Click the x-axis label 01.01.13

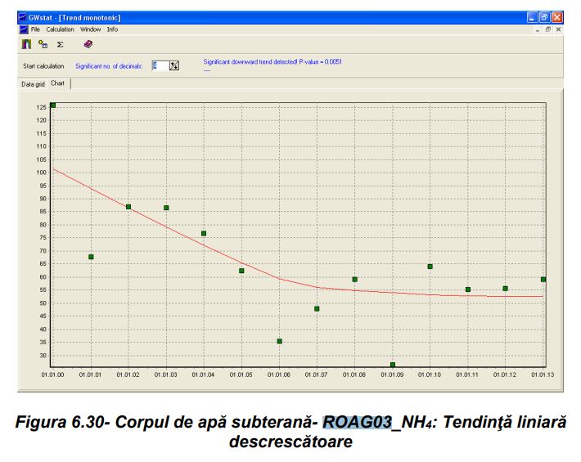543,375
